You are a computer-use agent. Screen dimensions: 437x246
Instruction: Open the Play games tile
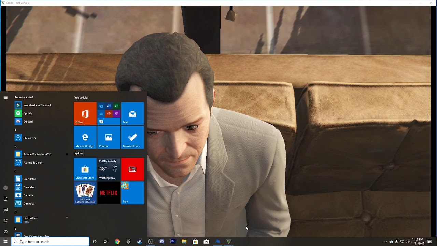(132, 193)
